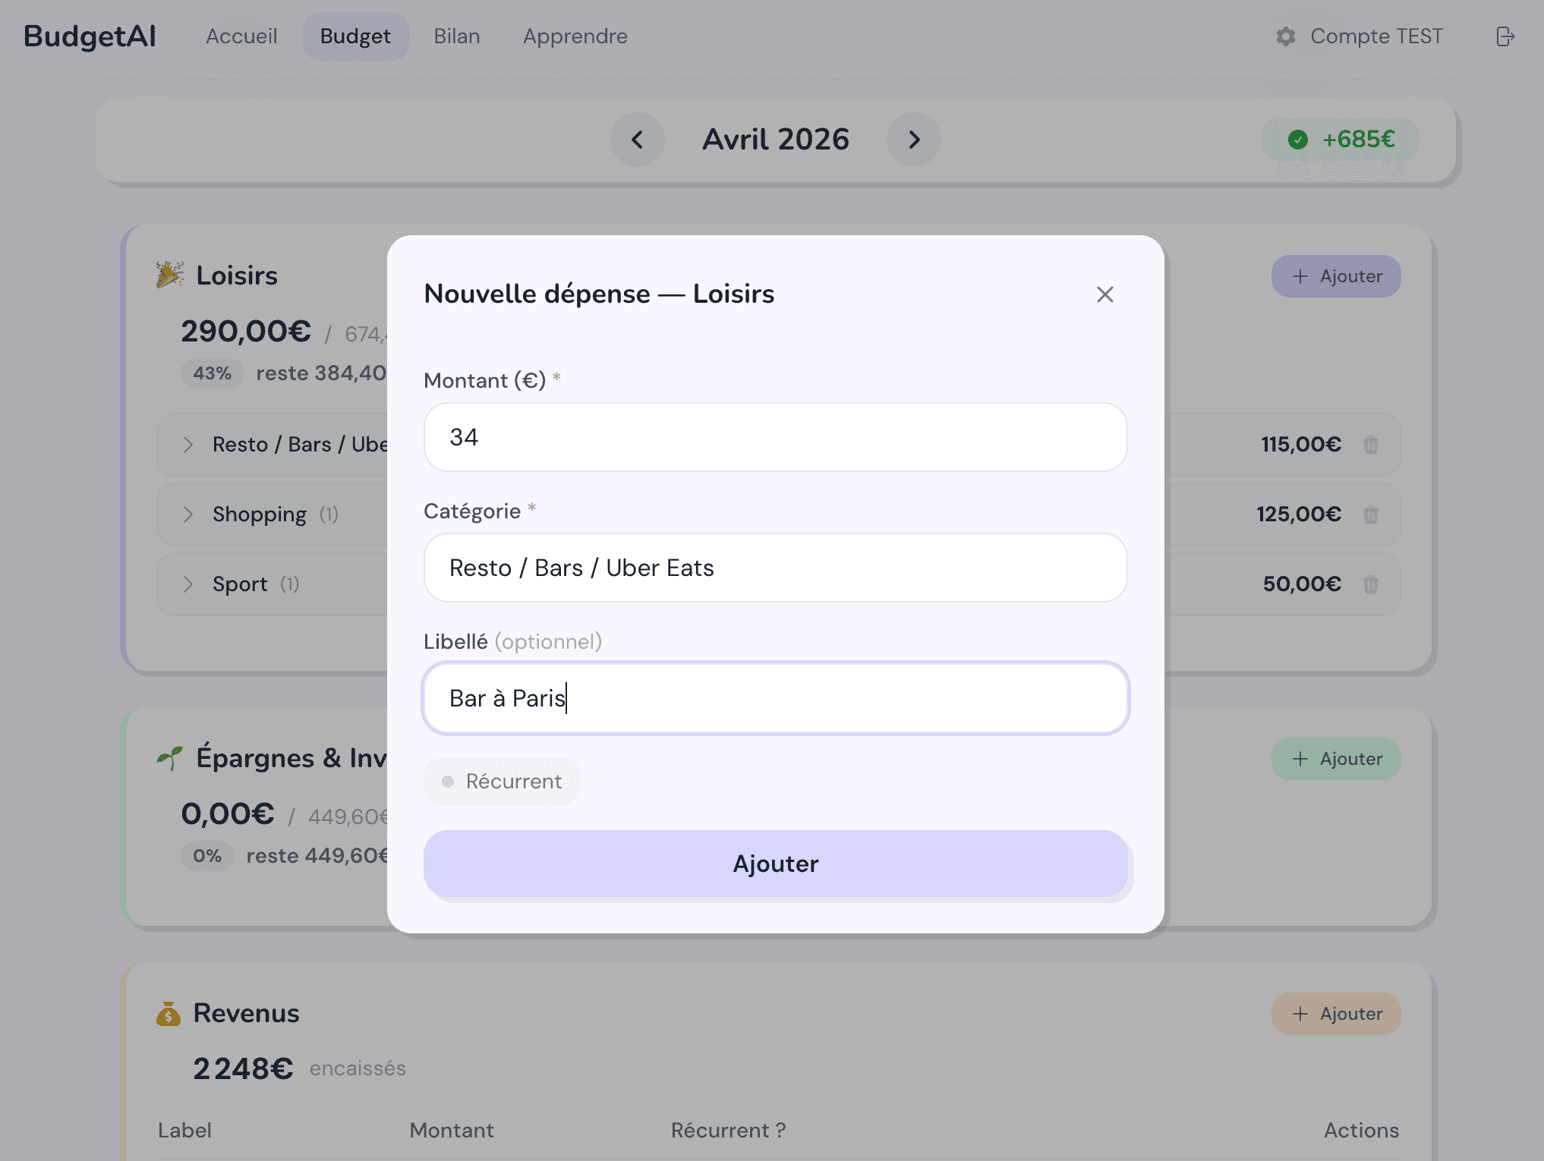Delete the Sport 50,00€ category row
This screenshot has width=1544, height=1161.
click(1371, 584)
